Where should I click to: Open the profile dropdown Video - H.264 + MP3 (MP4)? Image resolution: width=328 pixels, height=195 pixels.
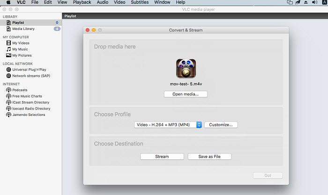(168, 125)
